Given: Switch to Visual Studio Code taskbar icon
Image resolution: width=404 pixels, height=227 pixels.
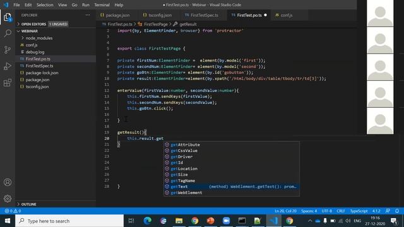Looking at the screenshot, I should point(273,221).
